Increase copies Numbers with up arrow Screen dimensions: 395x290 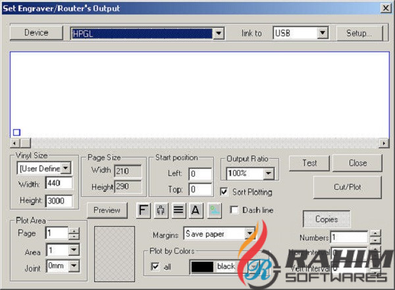[x=375, y=233]
